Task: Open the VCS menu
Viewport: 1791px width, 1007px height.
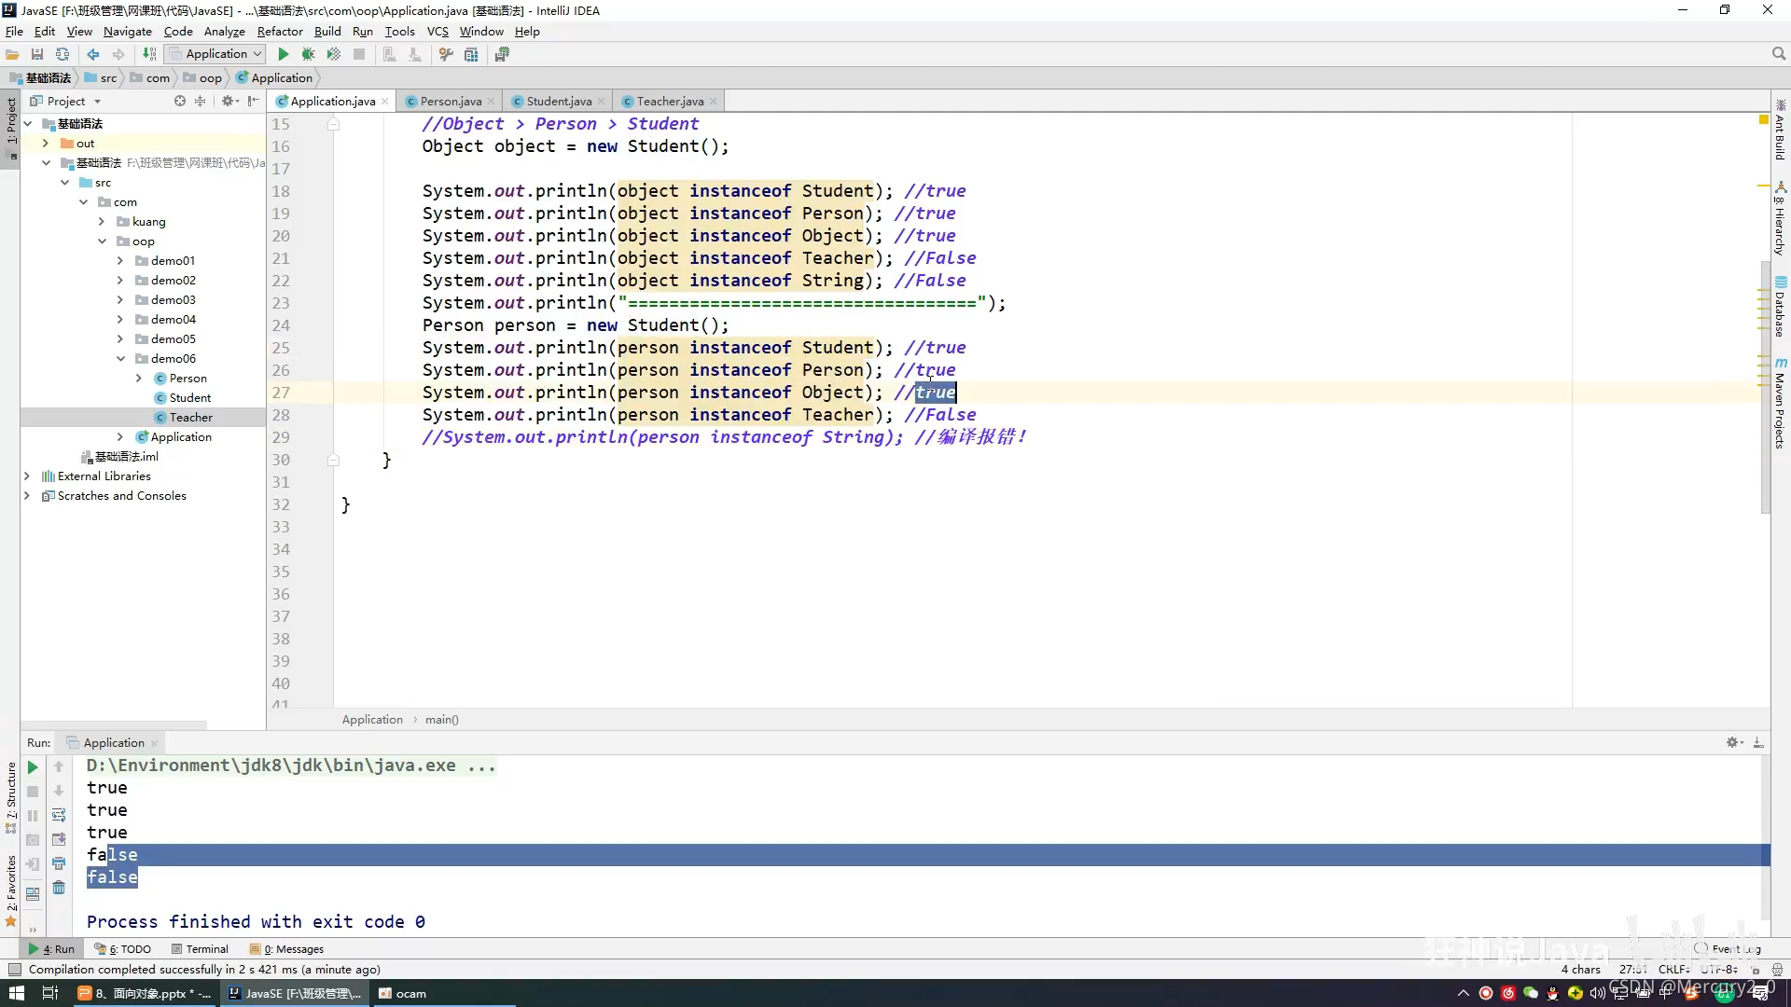Action: point(437,31)
